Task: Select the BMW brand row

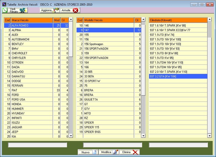Action: point(36,49)
